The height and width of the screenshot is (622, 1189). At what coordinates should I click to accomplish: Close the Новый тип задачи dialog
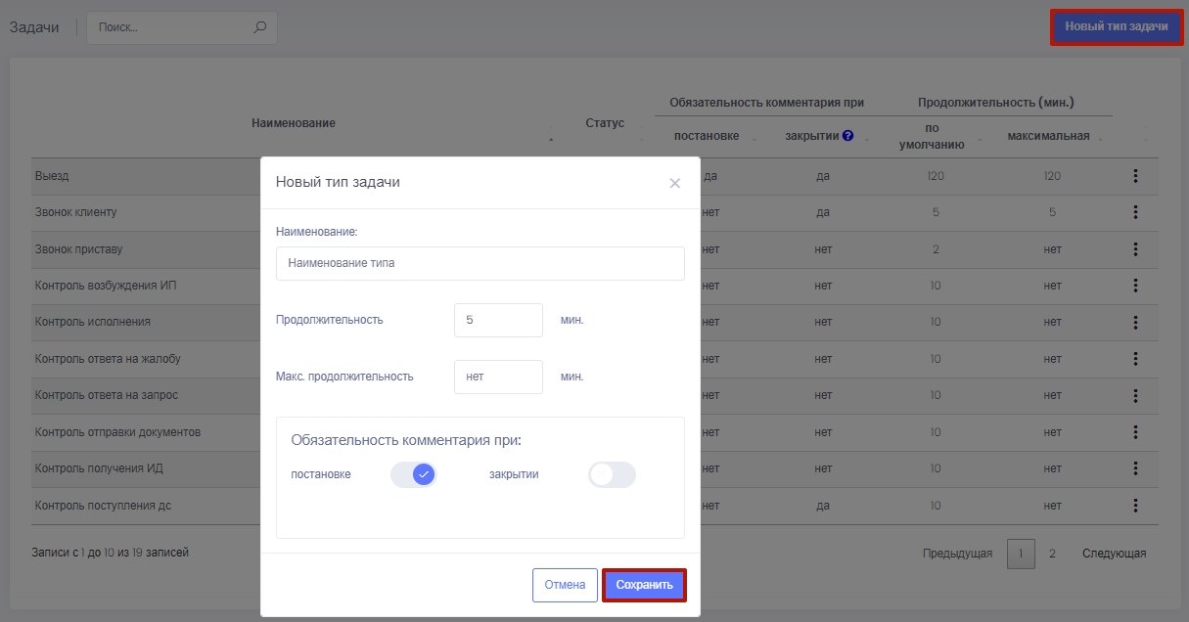674,183
